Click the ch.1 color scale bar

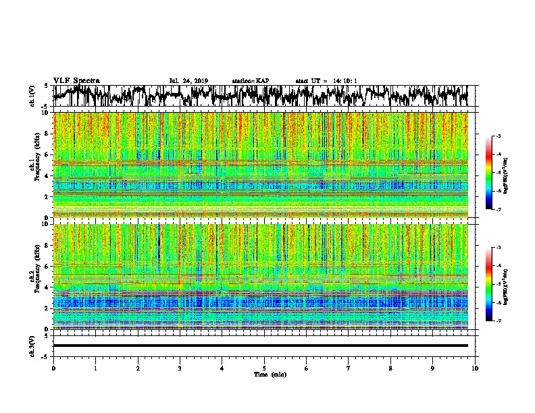[x=489, y=173]
